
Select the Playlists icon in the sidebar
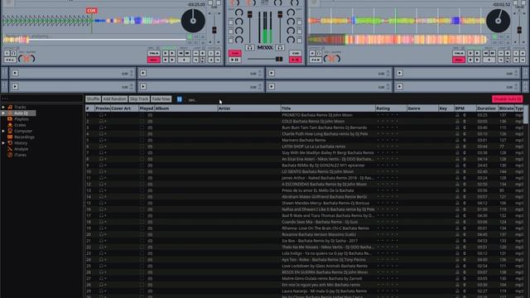tap(10, 119)
